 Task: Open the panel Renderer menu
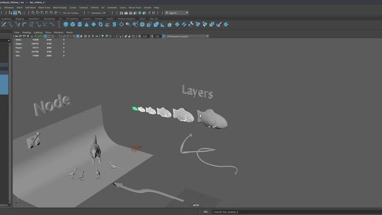click(x=58, y=32)
